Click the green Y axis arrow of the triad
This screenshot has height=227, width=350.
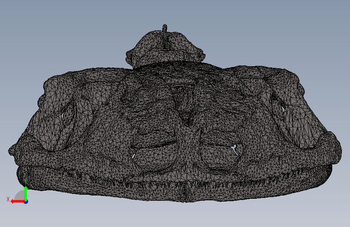pos(26,193)
